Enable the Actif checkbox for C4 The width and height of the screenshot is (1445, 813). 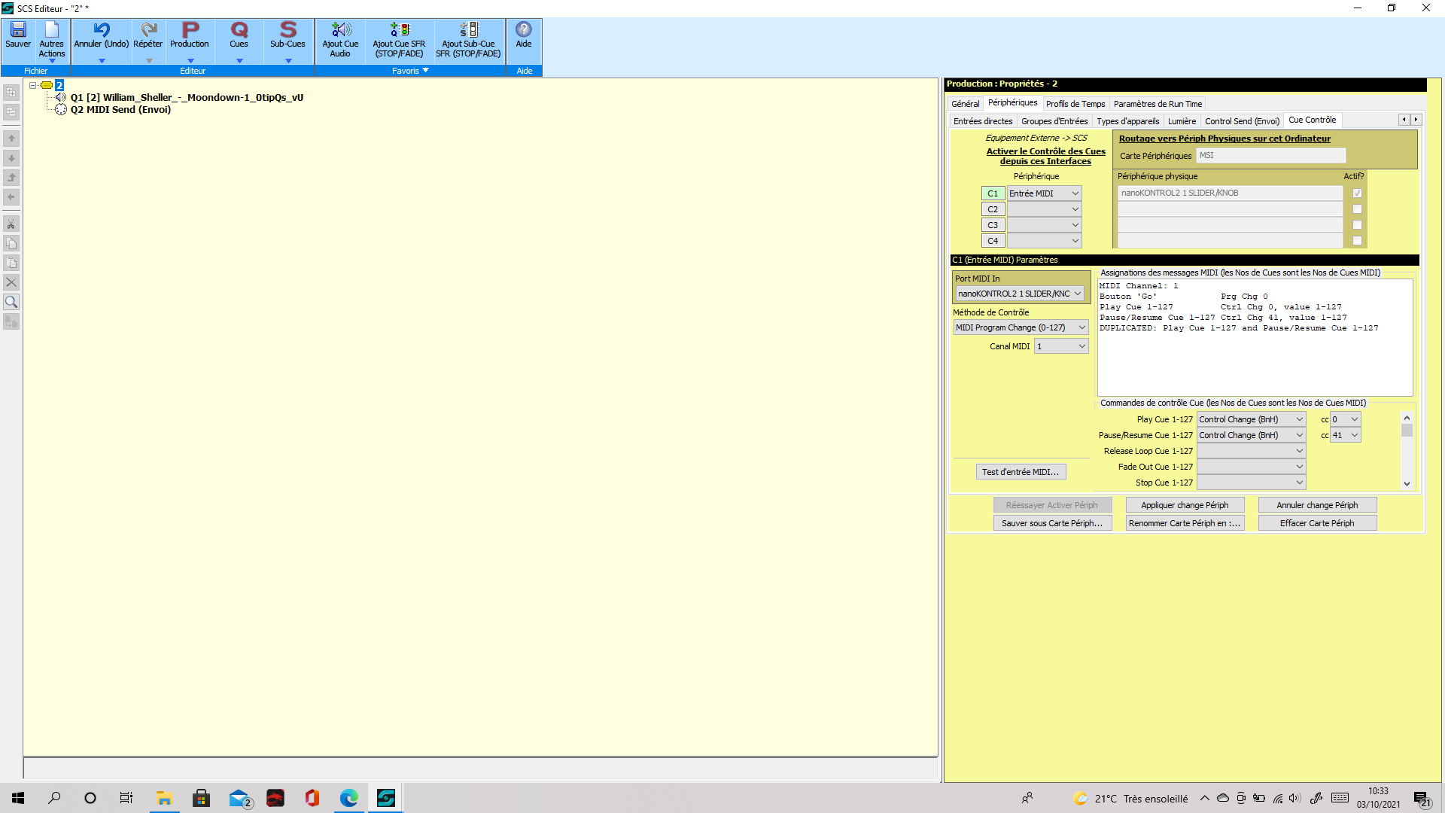[x=1357, y=241]
